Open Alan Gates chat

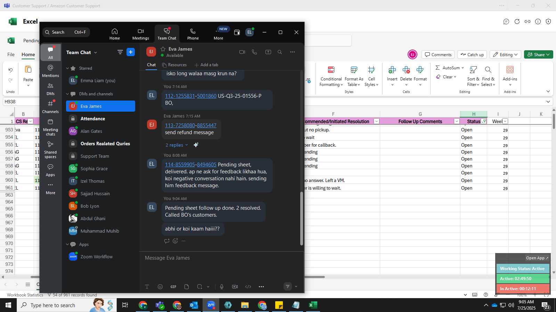point(101,131)
